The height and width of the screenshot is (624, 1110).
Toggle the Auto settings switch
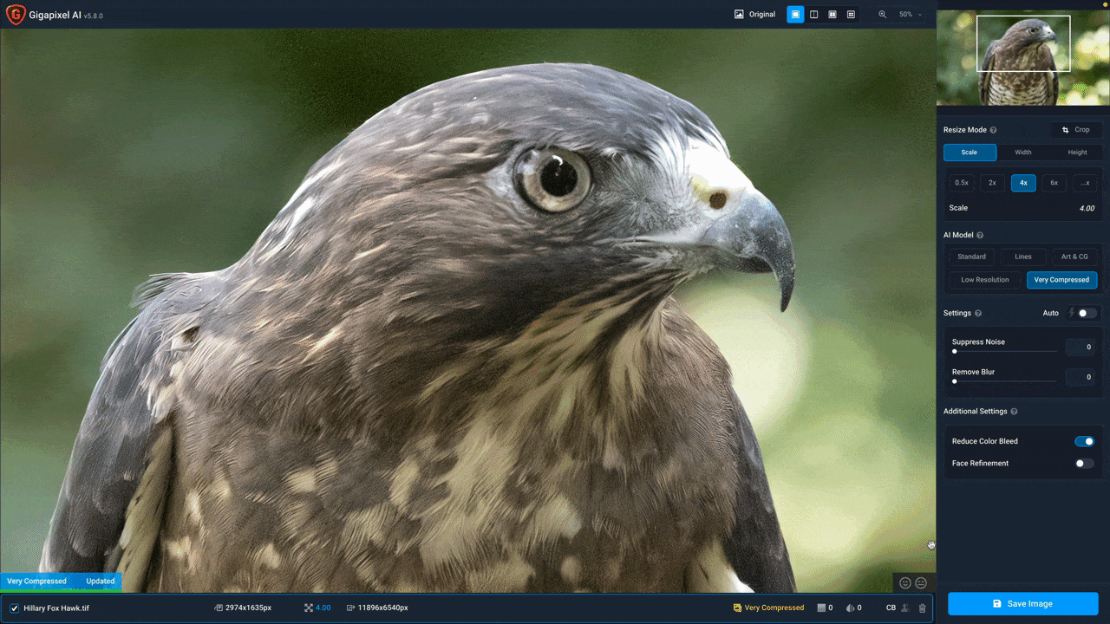tap(1087, 313)
